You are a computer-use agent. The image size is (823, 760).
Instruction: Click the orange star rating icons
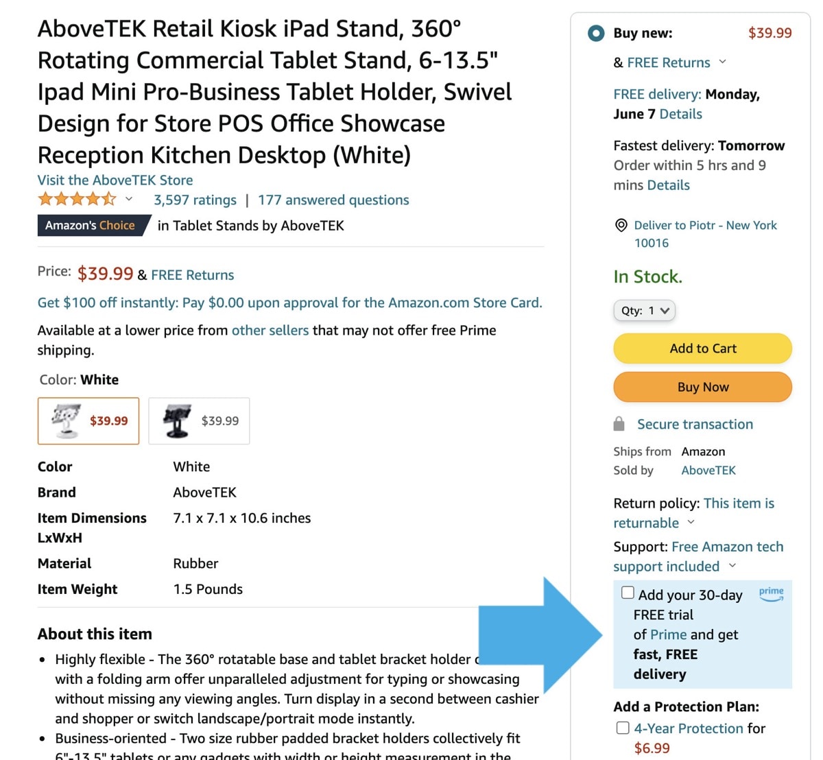point(77,198)
